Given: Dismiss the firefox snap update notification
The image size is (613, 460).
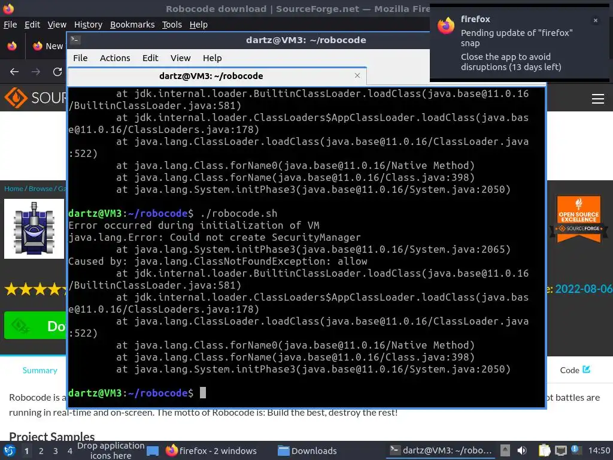Looking at the screenshot, I should (x=596, y=20).
